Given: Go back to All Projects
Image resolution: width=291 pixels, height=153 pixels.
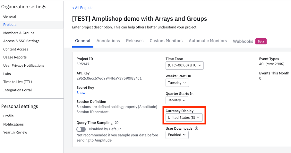Looking at the screenshot, I should tap(82, 8).
